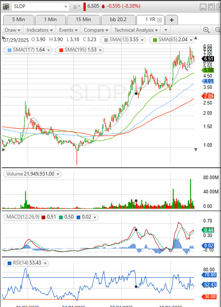Select the 1 YR tab

click(150, 20)
